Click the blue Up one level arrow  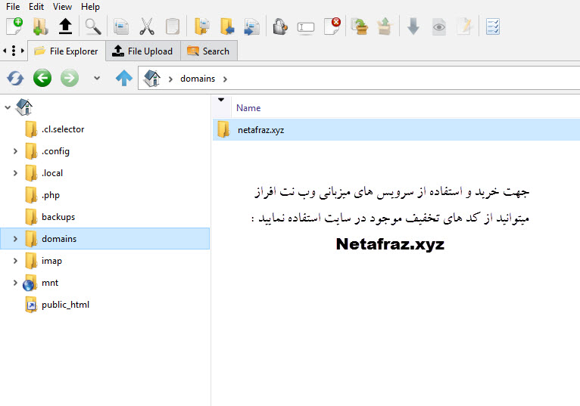click(x=124, y=78)
